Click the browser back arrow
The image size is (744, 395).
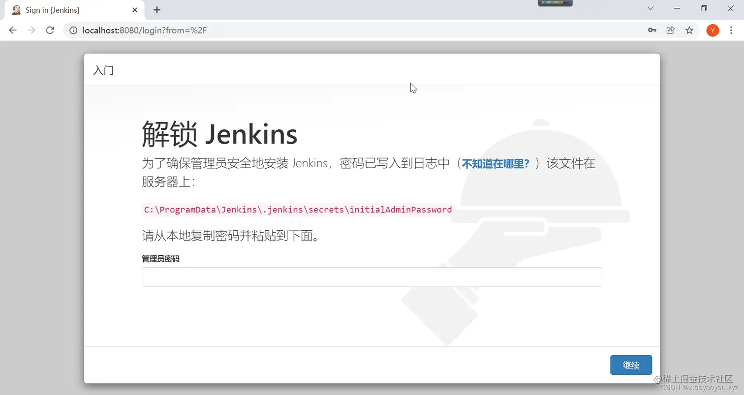coord(12,30)
